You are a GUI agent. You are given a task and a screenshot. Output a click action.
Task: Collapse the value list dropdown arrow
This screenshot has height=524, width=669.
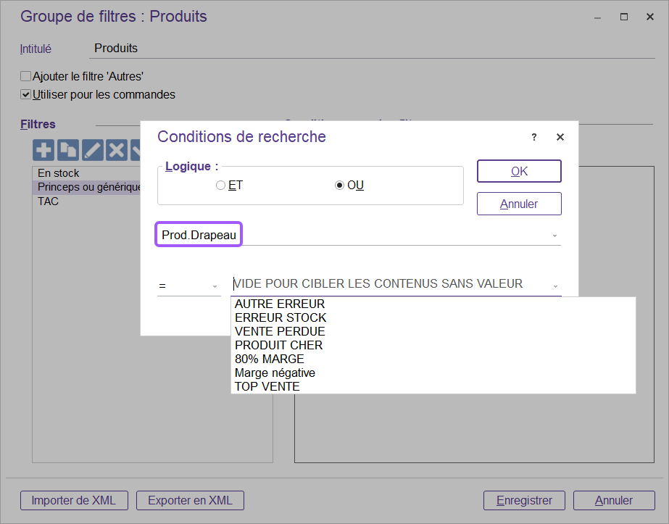point(554,285)
